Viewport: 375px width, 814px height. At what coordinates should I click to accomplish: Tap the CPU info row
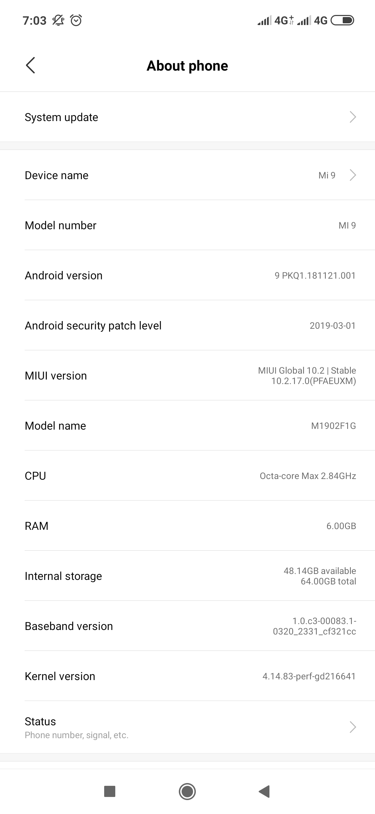click(187, 476)
